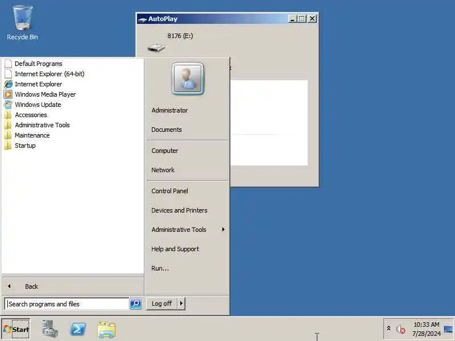The height and width of the screenshot is (341, 455).
Task: Open Control Panel
Action: [169, 191]
